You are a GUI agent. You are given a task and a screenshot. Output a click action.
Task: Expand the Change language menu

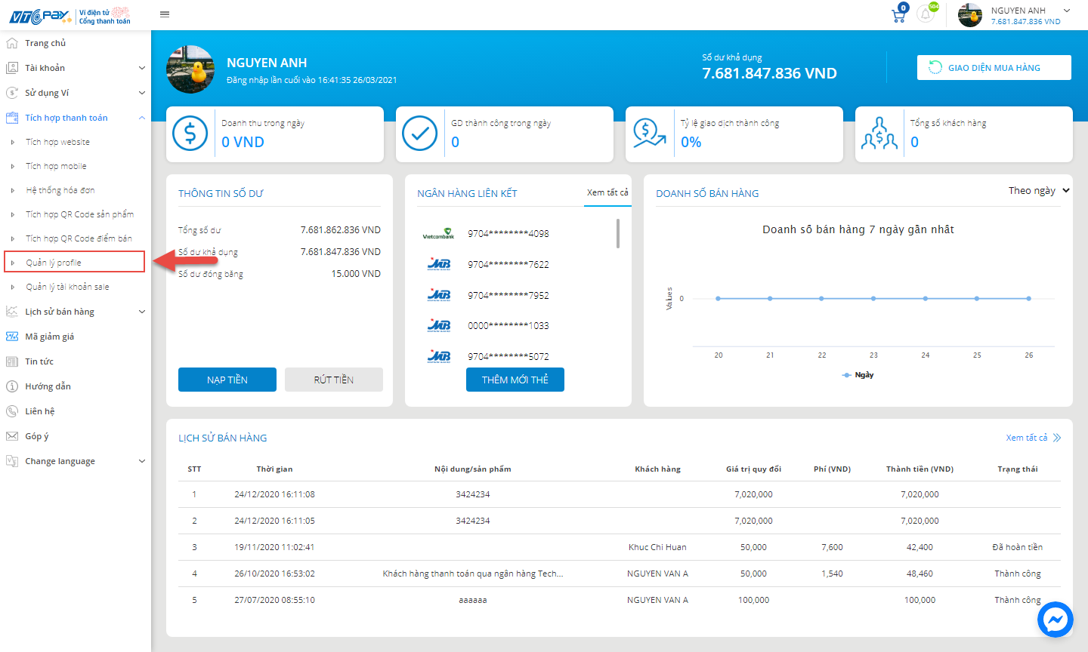pyautogui.click(x=76, y=461)
